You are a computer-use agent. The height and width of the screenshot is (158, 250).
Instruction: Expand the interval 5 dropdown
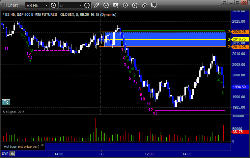pos(80,5)
